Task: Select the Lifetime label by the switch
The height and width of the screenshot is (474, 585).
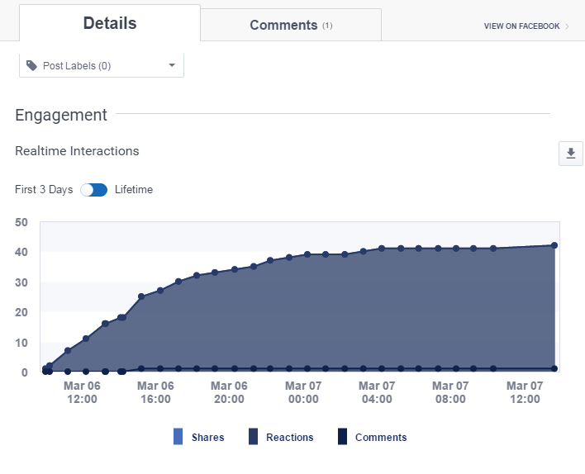Action: pos(134,190)
